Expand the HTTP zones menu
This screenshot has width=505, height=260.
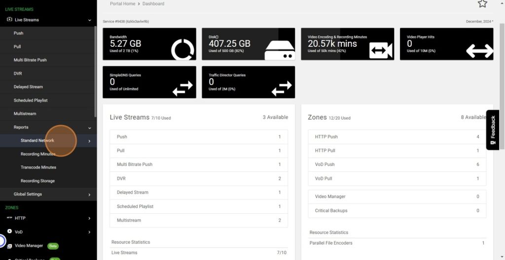[x=89, y=218]
